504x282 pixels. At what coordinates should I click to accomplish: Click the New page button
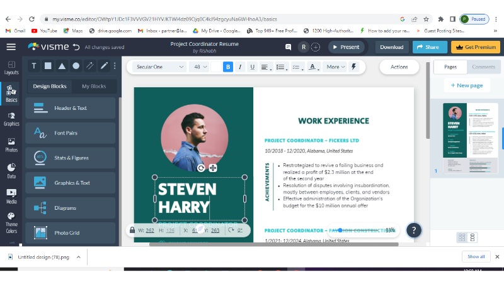coord(466,85)
